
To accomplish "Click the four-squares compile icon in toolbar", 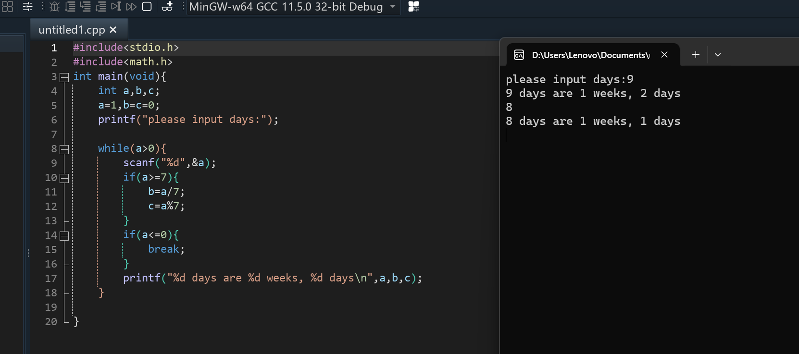I will coord(7,6).
